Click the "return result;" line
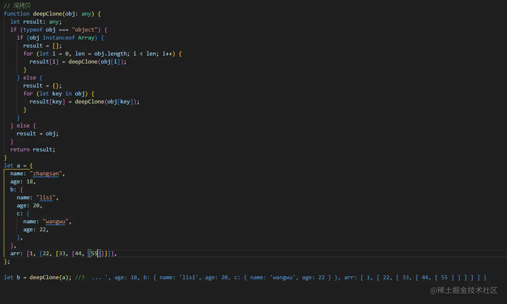 coord(33,149)
